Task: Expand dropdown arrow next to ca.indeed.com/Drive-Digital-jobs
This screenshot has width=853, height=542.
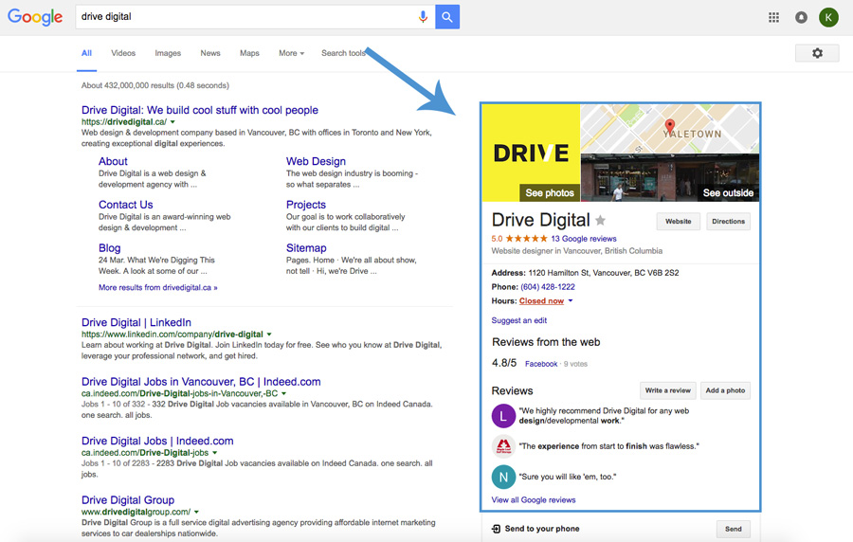Action: tap(214, 453)
